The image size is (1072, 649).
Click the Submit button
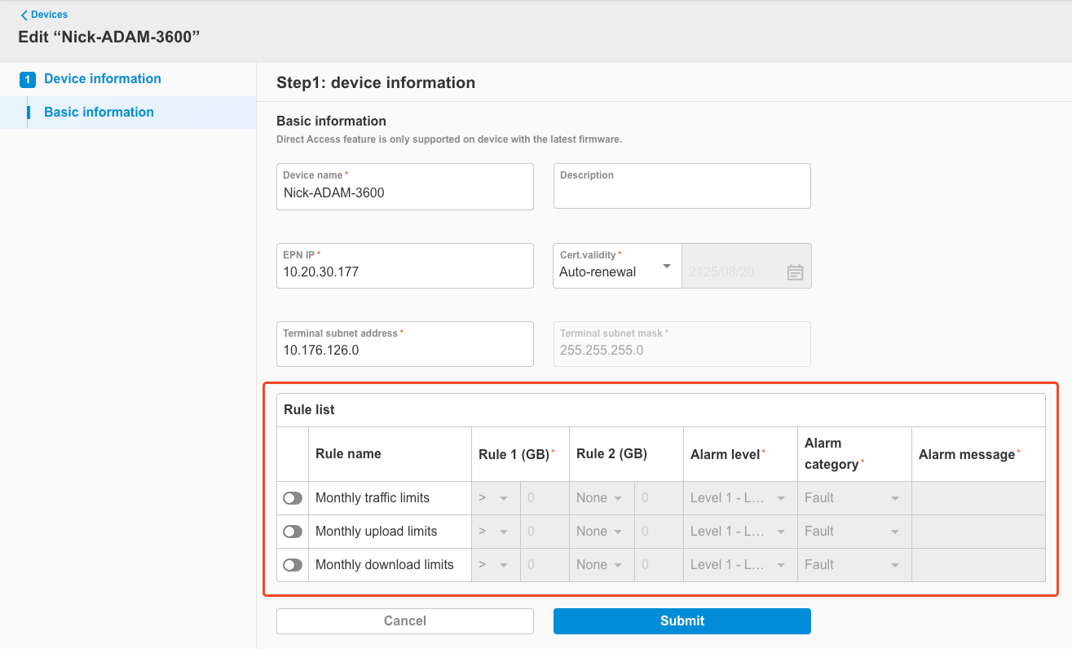[682, 620]
